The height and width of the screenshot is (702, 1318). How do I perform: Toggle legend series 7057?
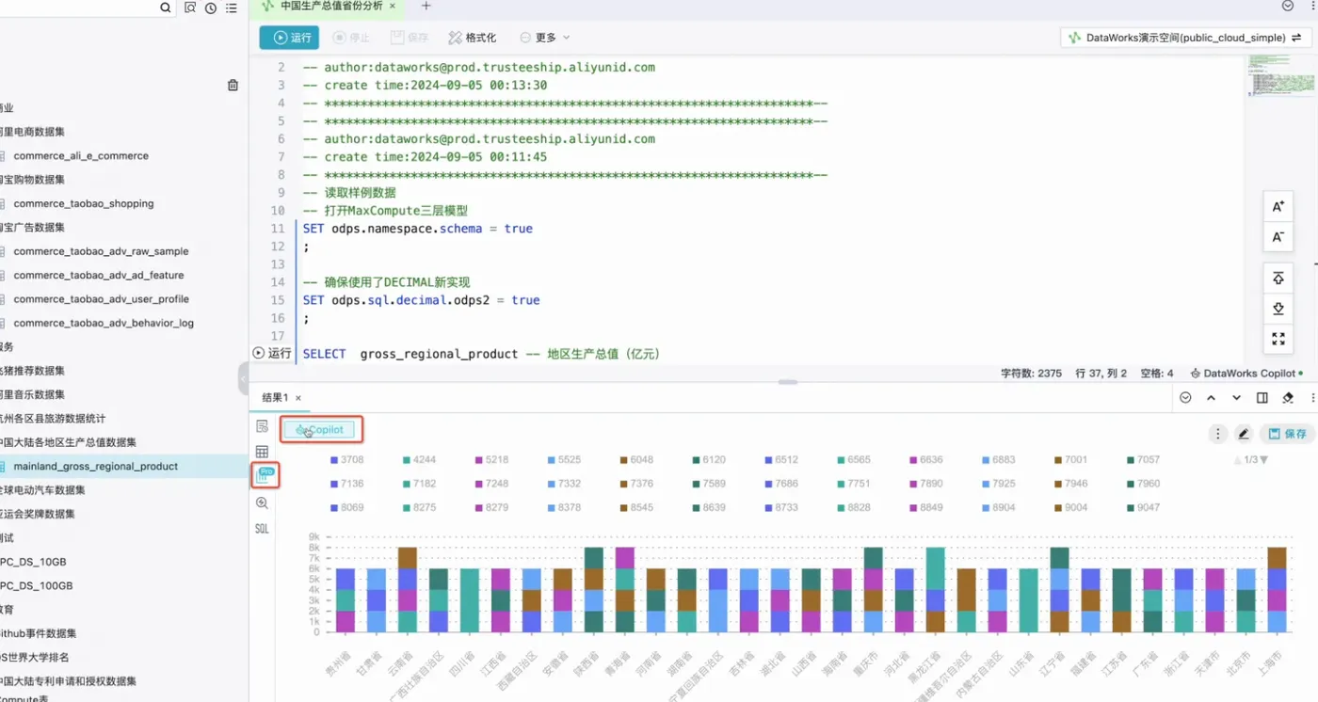tap(1142, 460)
